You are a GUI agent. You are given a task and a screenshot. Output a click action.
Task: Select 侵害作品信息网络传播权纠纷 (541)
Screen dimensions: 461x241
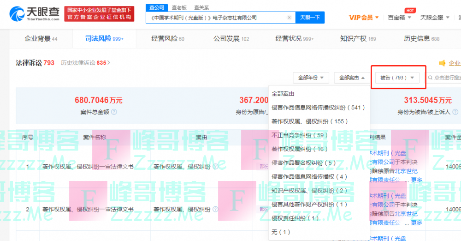319,108
